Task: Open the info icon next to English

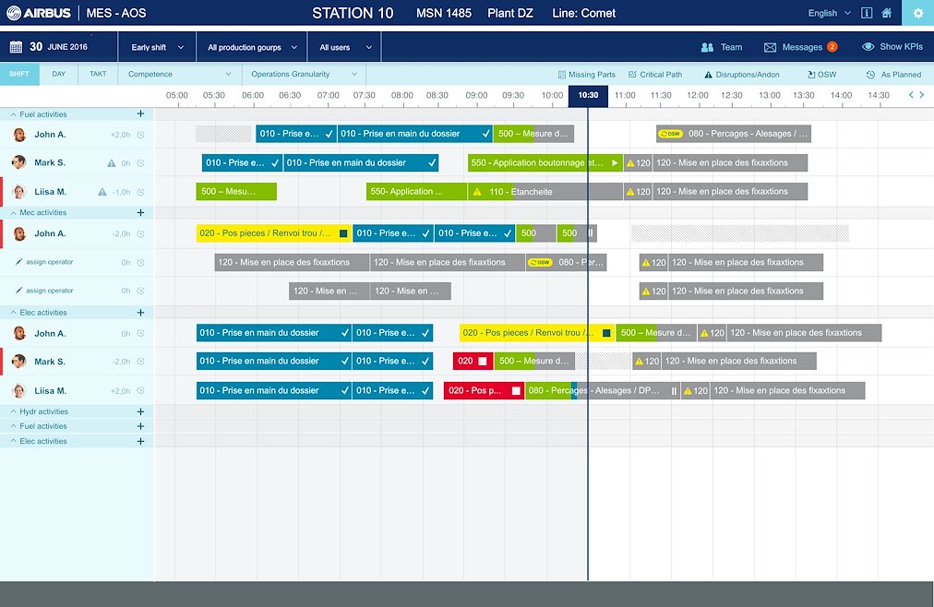Action: click(867, 13)
